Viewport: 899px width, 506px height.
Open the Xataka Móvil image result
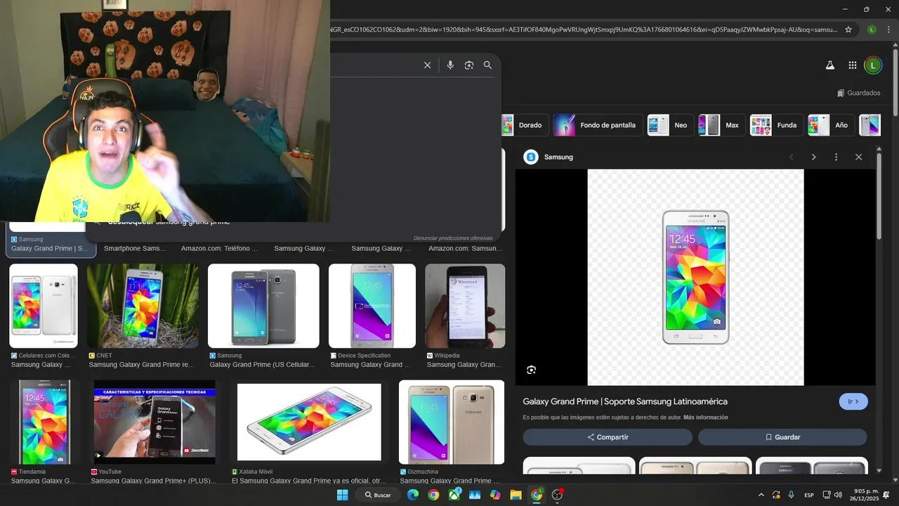tap(309, 422)
